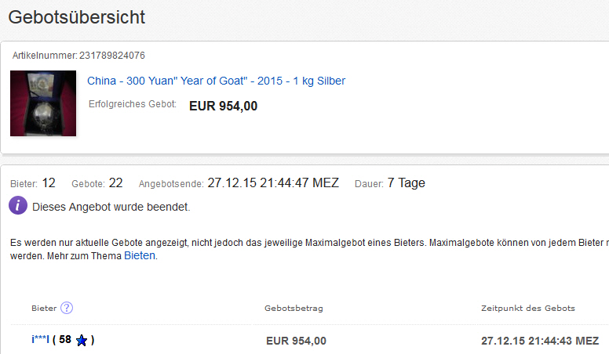Open the silver coin item thumbnail

43,103
